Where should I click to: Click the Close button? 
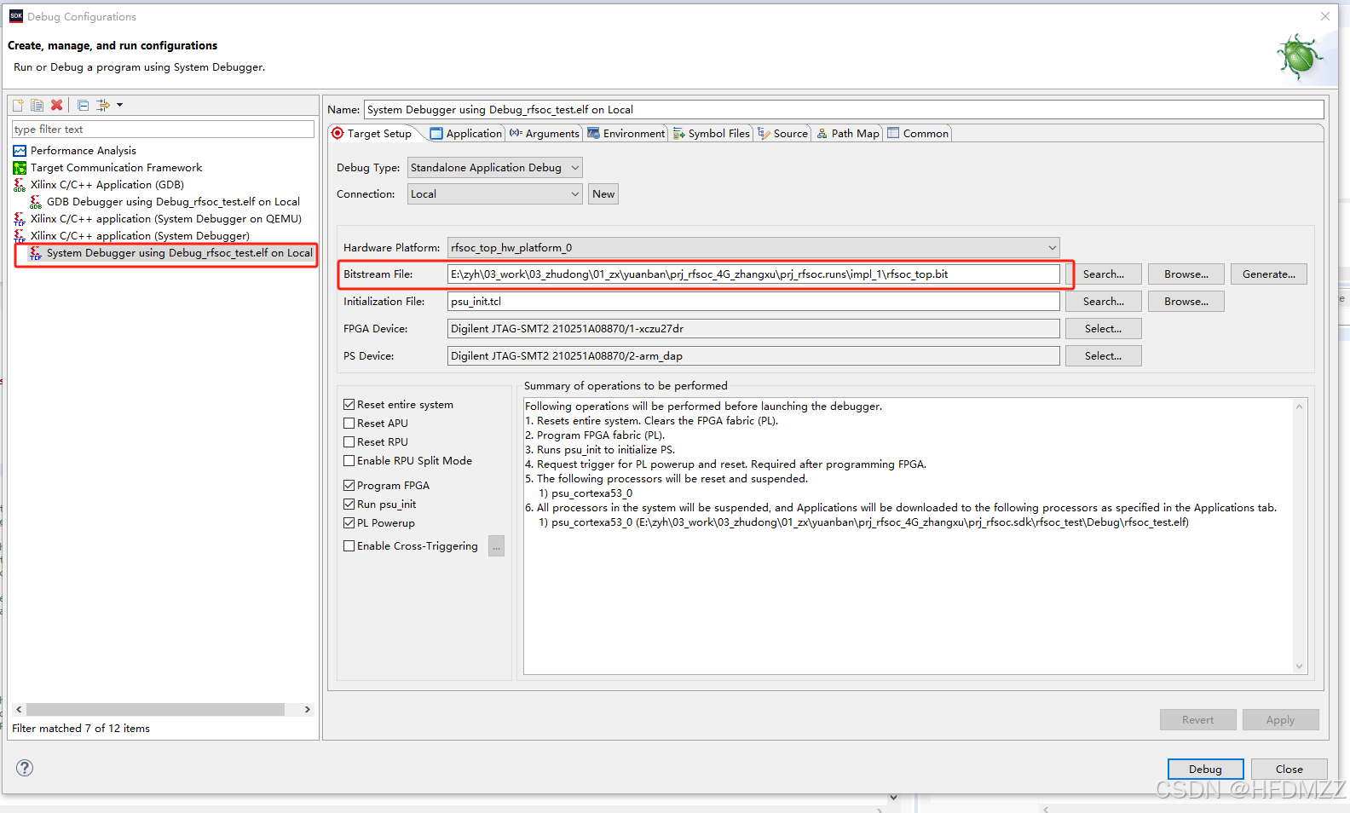(x=1289, y=770)
